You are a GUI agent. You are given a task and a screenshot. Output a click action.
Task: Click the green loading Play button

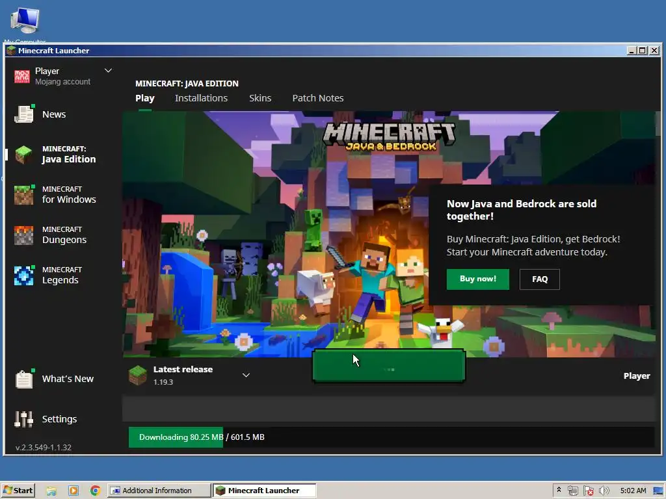click(x=389, y=366)
